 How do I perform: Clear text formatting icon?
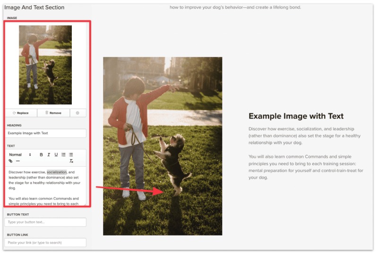pos(71,161)
